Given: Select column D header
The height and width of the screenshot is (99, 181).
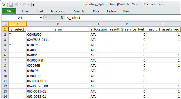Looking at the screenshot, I should (127, 24).
